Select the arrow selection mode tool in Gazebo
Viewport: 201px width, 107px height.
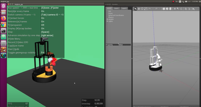click(x=135, y=9)
